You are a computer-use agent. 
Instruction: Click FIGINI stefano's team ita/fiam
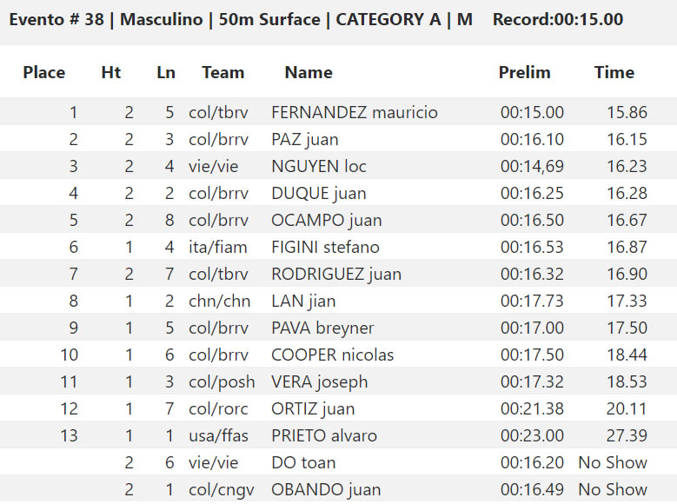(218, 247)
